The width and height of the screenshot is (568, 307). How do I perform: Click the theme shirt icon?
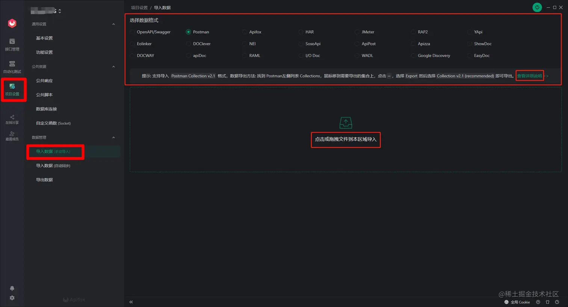(547, 302)
